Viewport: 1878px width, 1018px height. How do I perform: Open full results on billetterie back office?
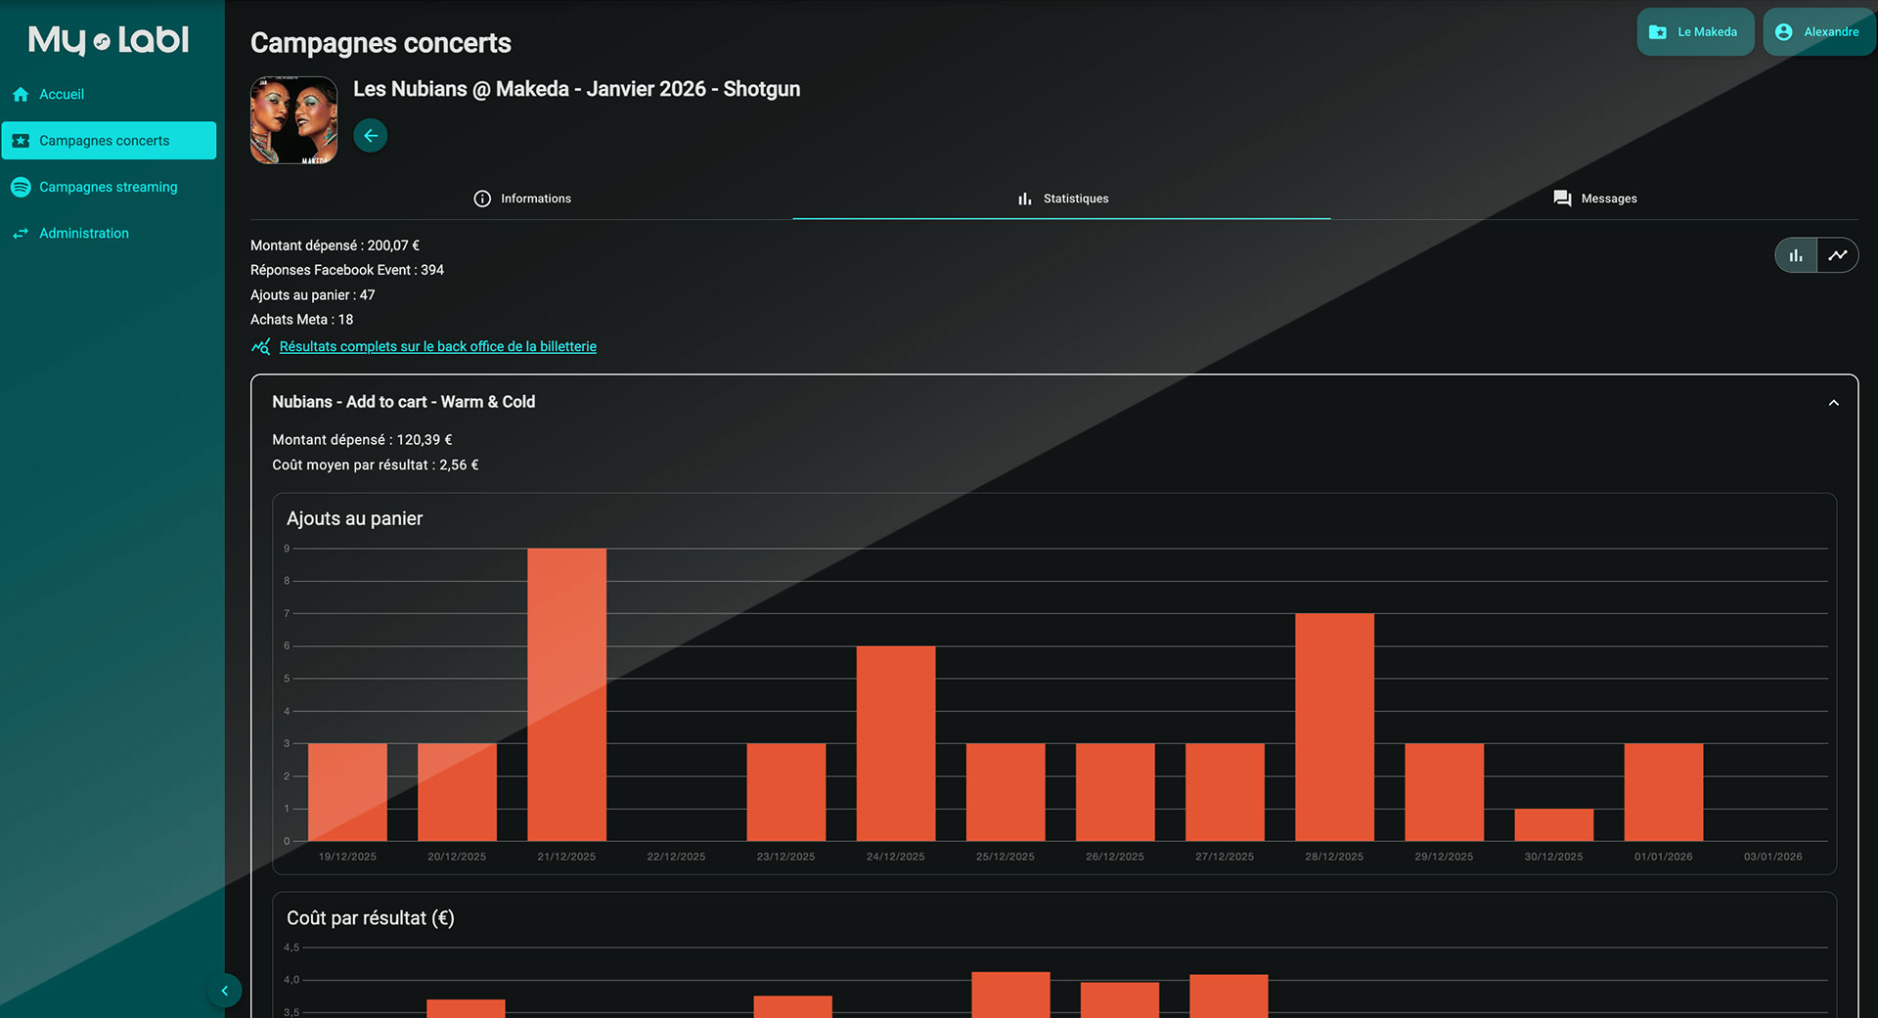[x=437, y=347]
